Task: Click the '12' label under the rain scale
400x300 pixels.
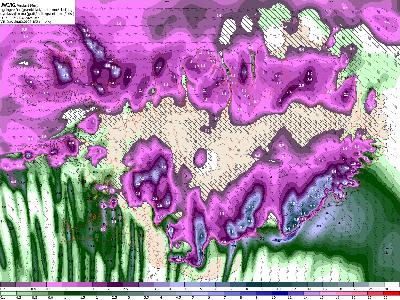Action: tap(289, 298)
